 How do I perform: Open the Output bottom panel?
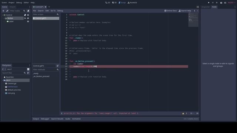(36, 119)
